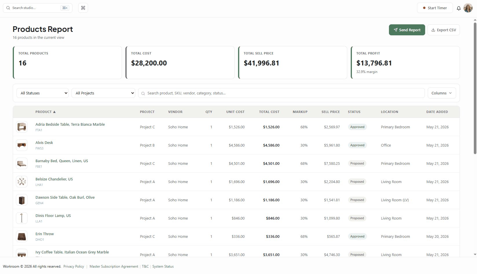Image resolution: width=477 pixels, height=274 pixels.
Task: Open the All Statuses dropdown
Action: click(x=43, y=93)
